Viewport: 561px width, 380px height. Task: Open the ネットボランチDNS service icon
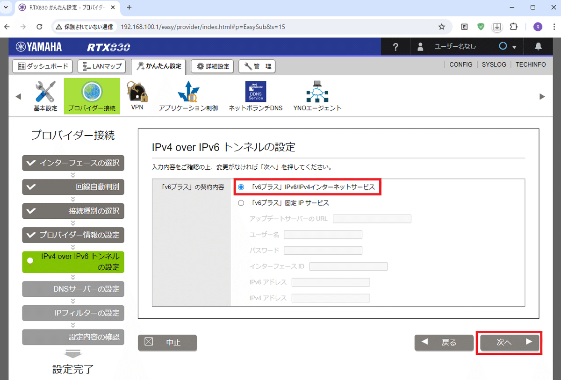pos(255,92)
